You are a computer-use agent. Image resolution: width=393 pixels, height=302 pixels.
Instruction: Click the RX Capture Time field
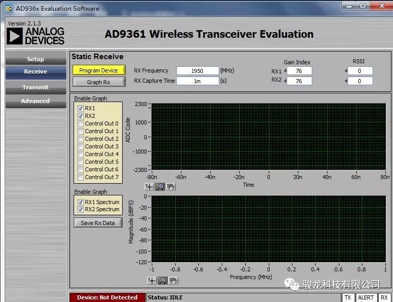[x=197, y=81]
